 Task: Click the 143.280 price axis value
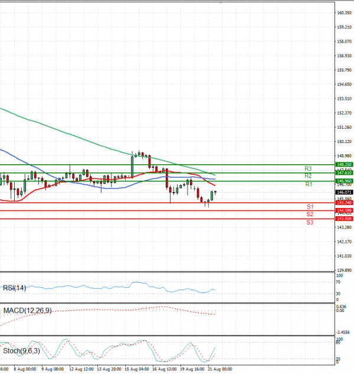tap(344, 227)
